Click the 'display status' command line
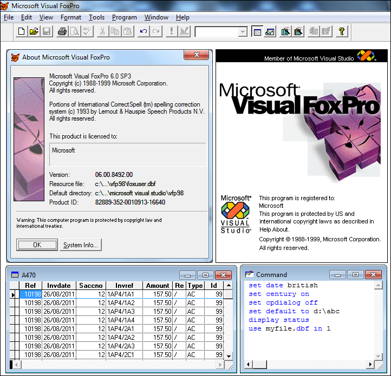Viewport: 391px width, 376px height. [x=279, y=320]
